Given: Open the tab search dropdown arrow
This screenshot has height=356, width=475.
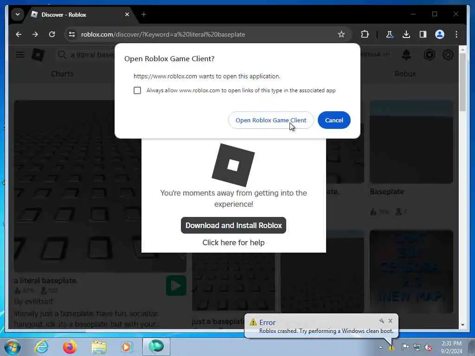Looking at the screenshot, I should 18,14.
